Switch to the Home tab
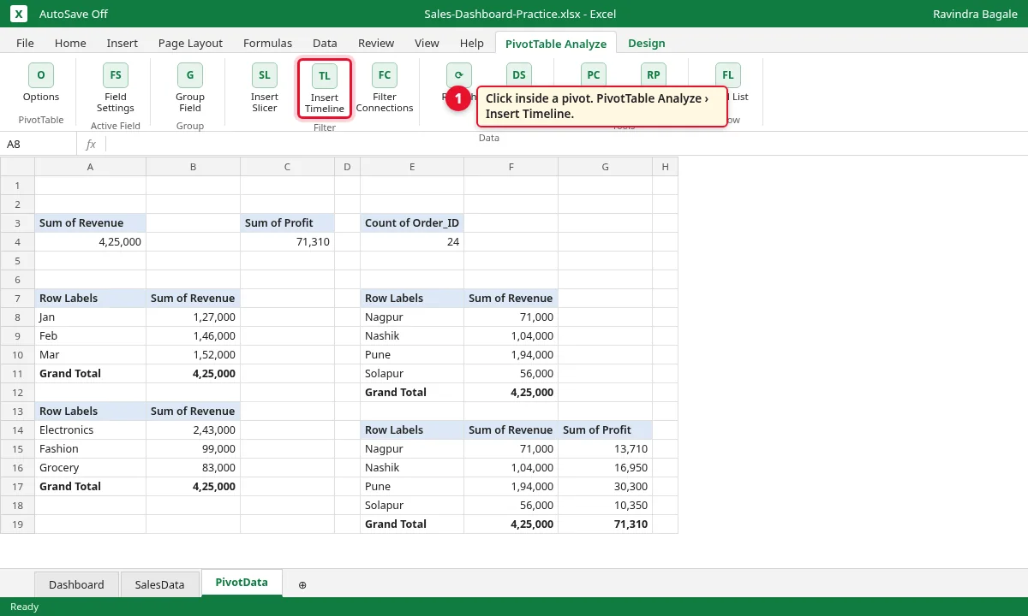This screenshot has width=1028, height=616. tap(70, 43)
